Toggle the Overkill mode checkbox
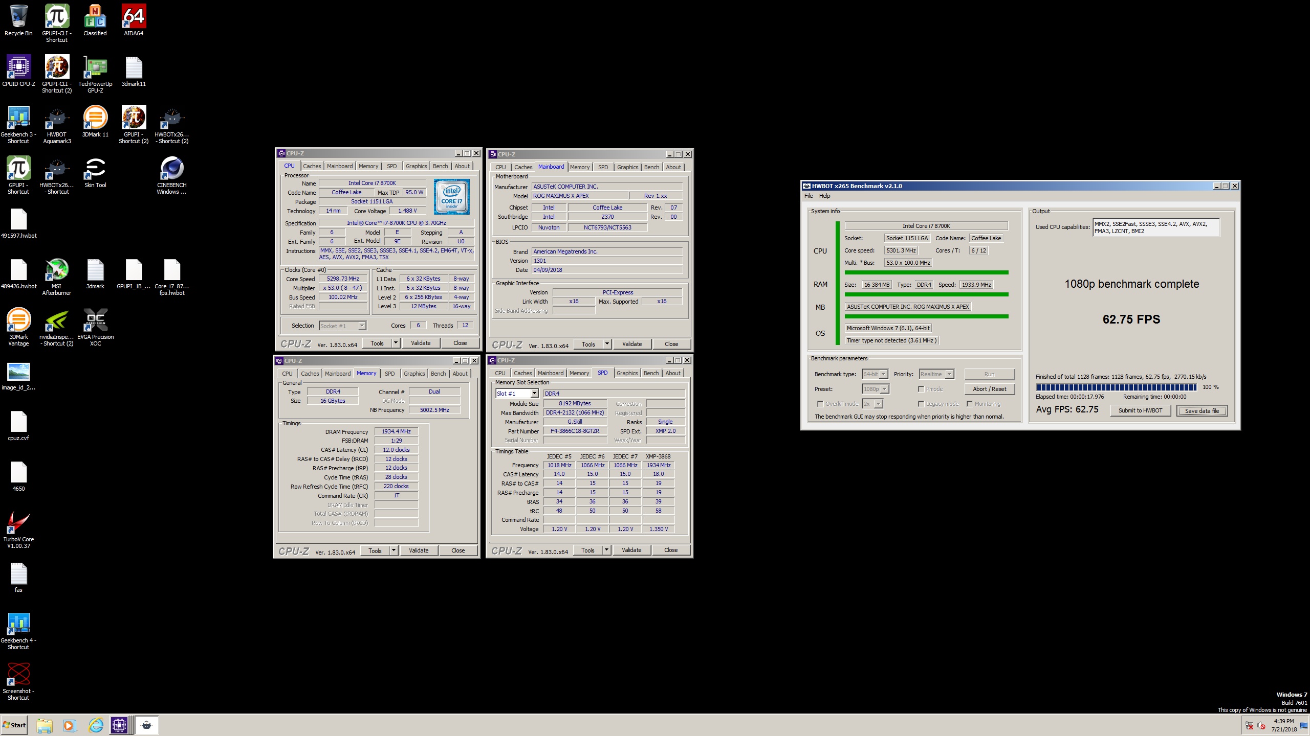The image size is (1310, 736). [x=820, y=404]
